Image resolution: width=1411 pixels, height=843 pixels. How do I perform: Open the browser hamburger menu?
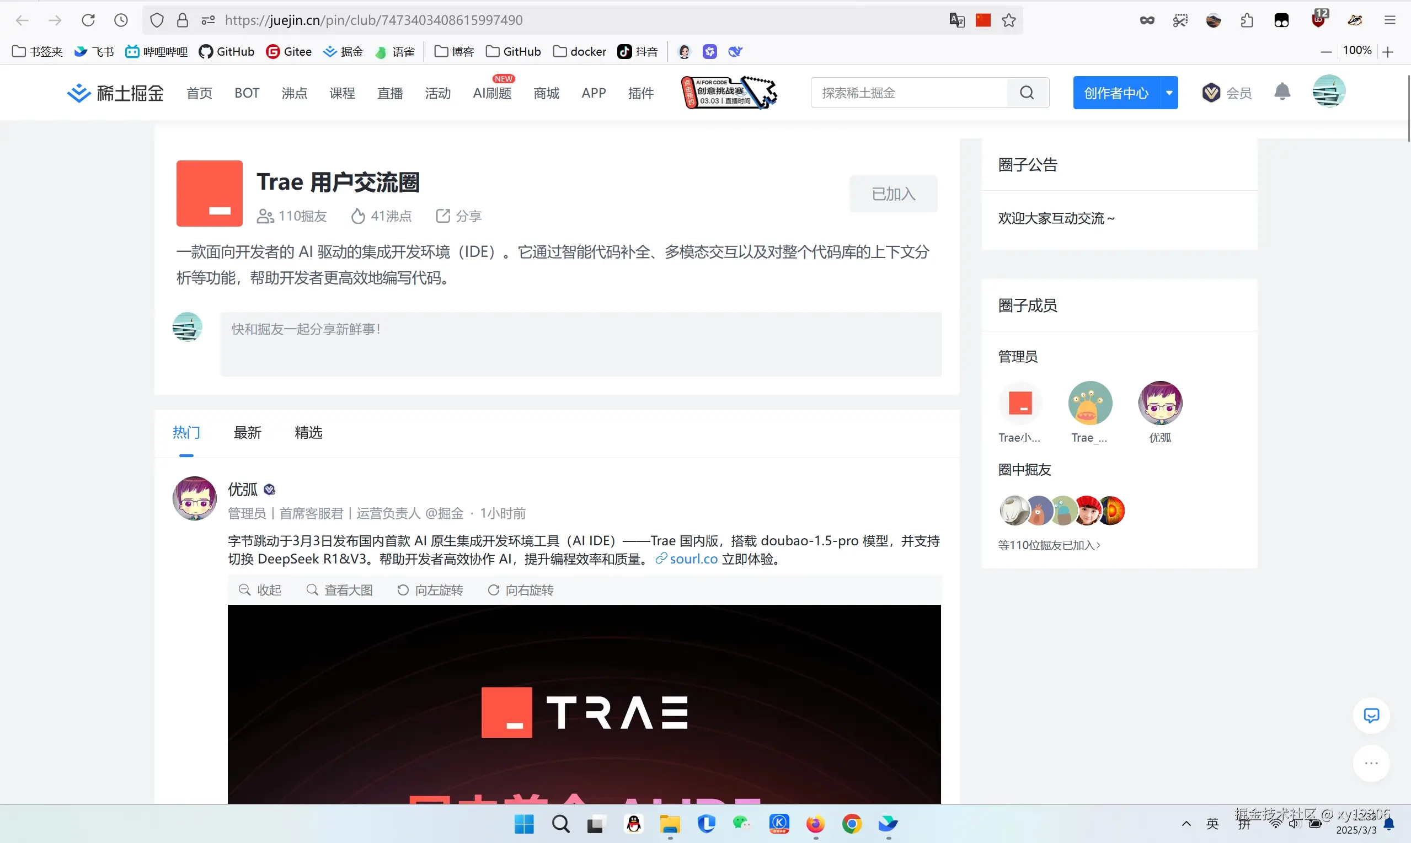(1389, 19)
